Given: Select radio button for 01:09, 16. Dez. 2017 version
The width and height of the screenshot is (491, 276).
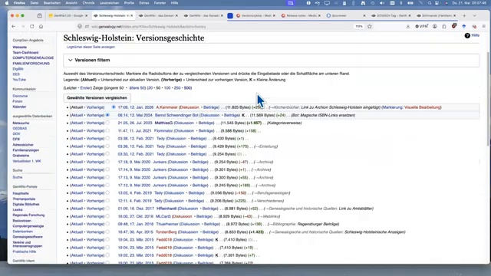Looking at the screenshot, I should tap(107, 209).
